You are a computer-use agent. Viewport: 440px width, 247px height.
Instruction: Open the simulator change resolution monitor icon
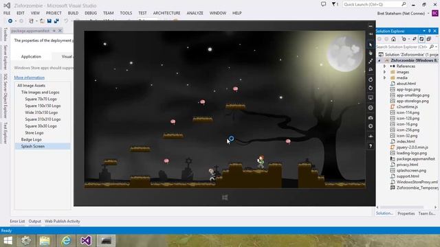point(371,97)
